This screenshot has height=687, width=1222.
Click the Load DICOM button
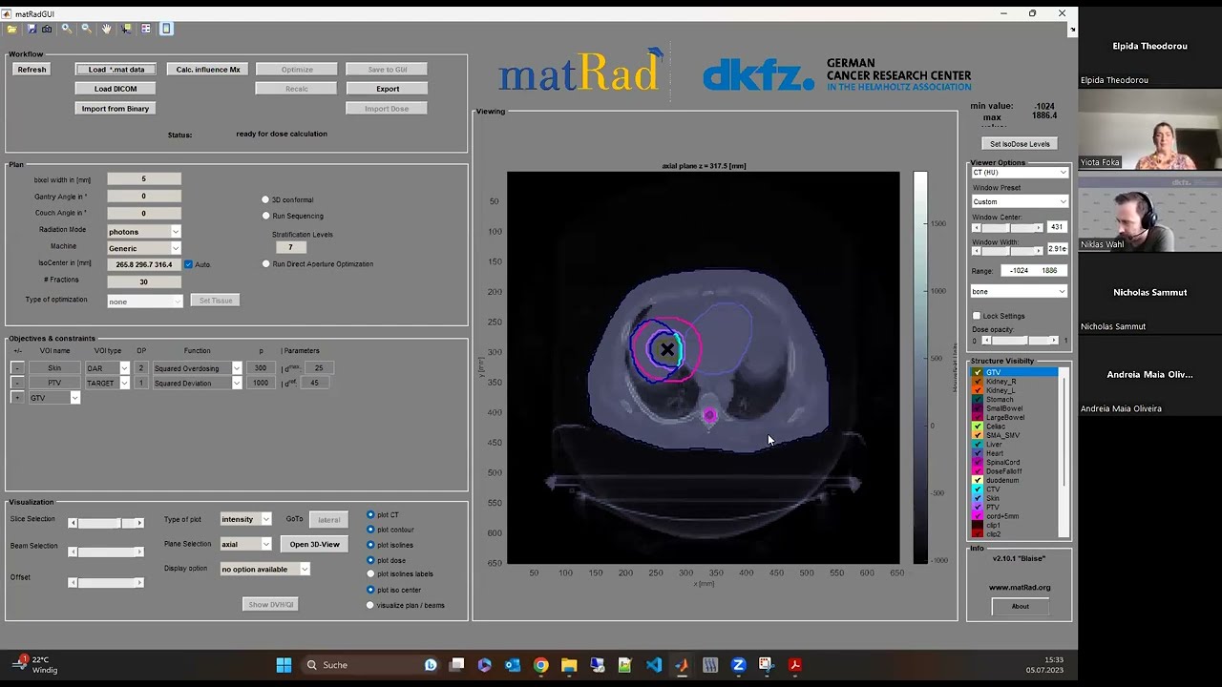pyautogui.click(x=116, y=89)
